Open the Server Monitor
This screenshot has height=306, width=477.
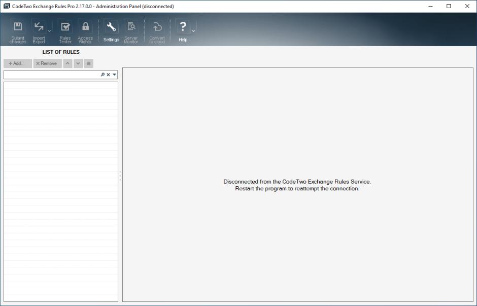131,27
